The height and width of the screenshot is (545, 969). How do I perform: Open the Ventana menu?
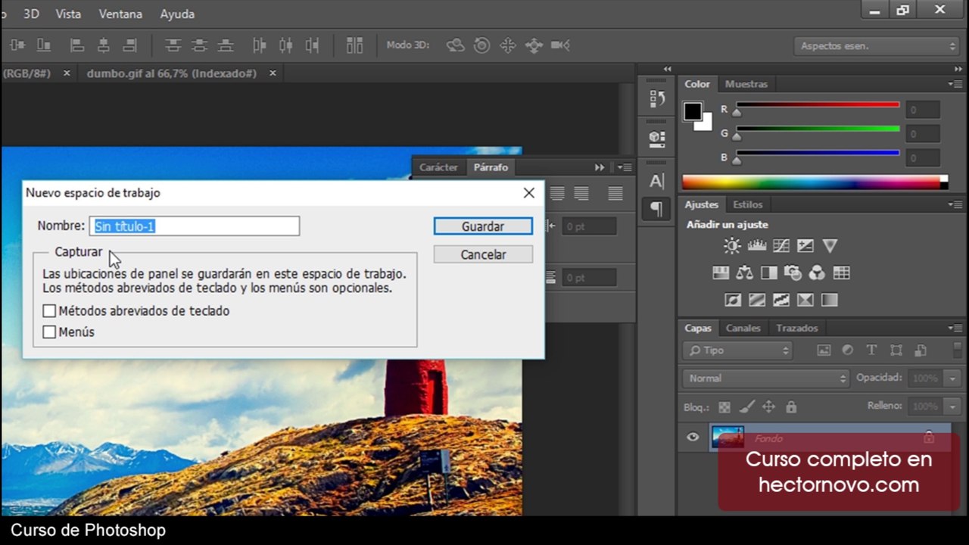click(120, 14)
